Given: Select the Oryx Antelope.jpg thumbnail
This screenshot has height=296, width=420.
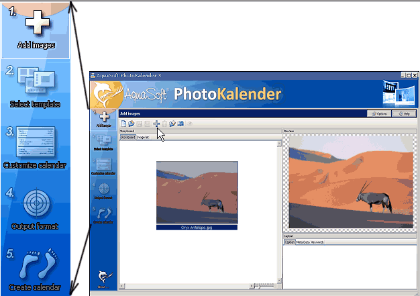Looking at the screenshot, I should [197, 195].
